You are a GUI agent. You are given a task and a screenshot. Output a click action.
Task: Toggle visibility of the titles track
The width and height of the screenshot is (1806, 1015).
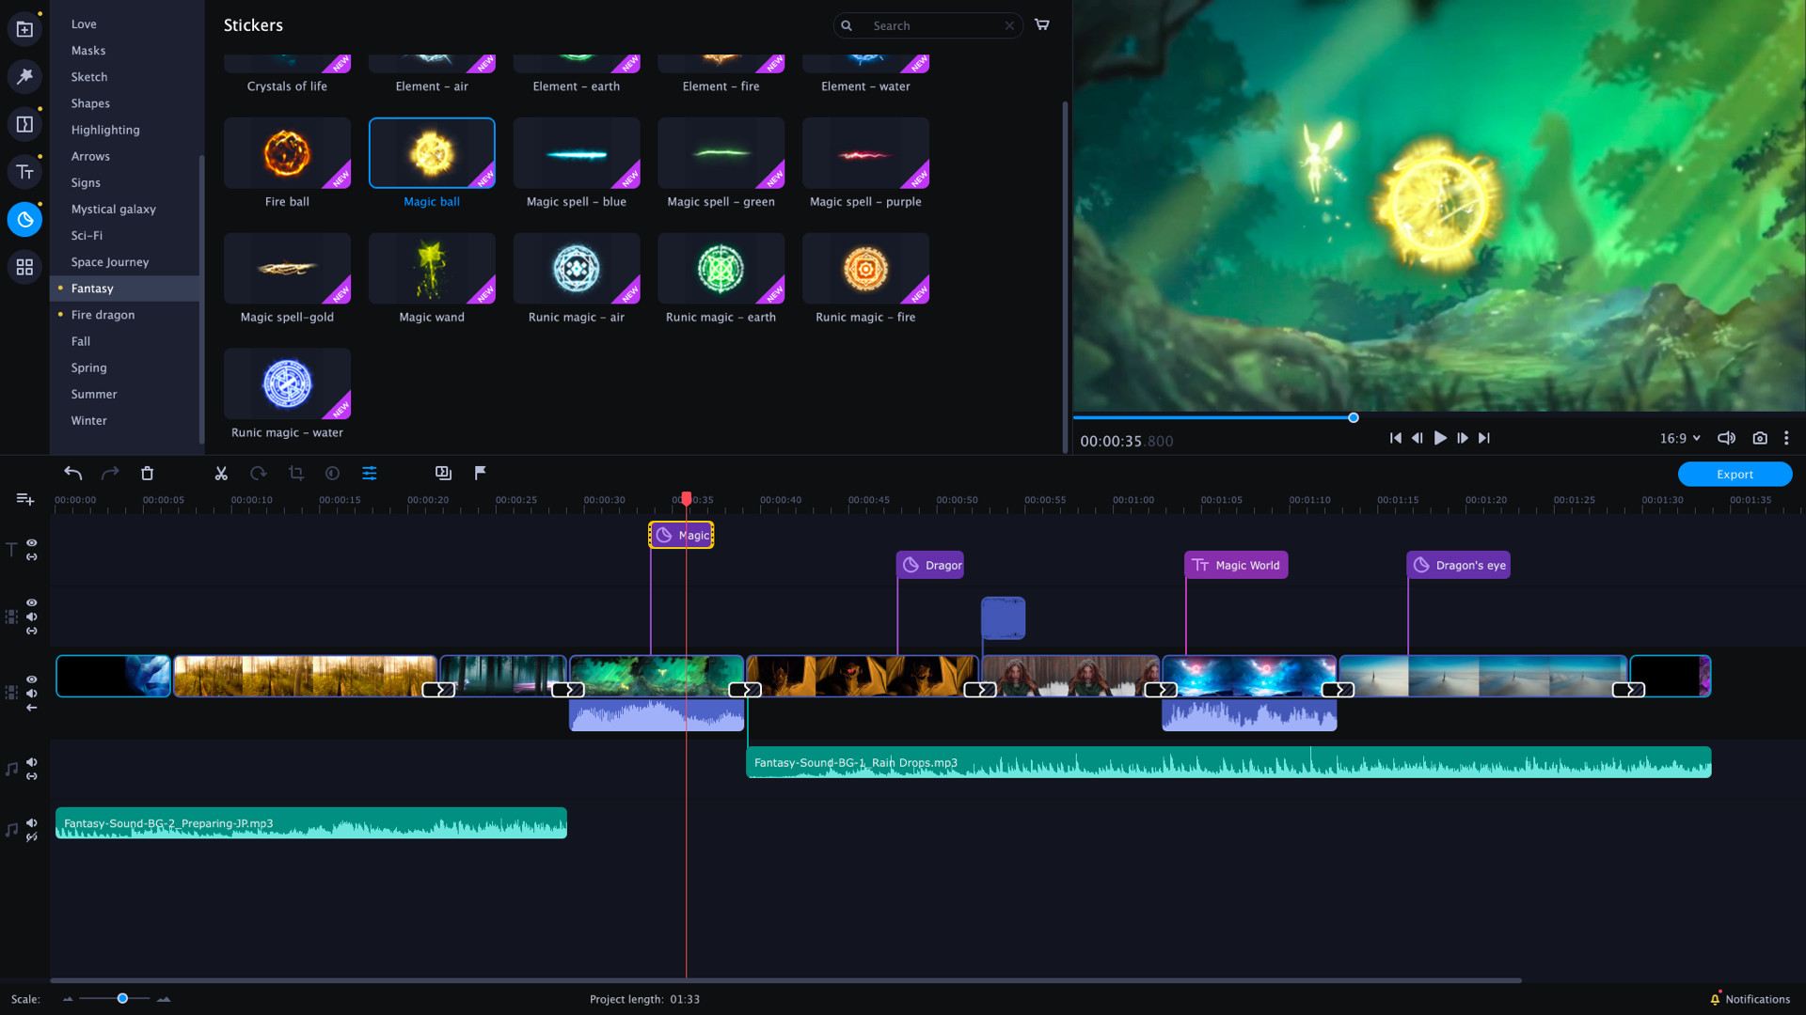tap(31, 543)
